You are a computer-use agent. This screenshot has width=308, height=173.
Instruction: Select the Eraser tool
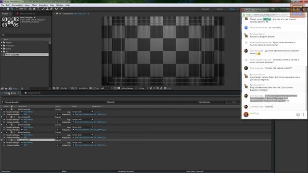click(51, 9)
